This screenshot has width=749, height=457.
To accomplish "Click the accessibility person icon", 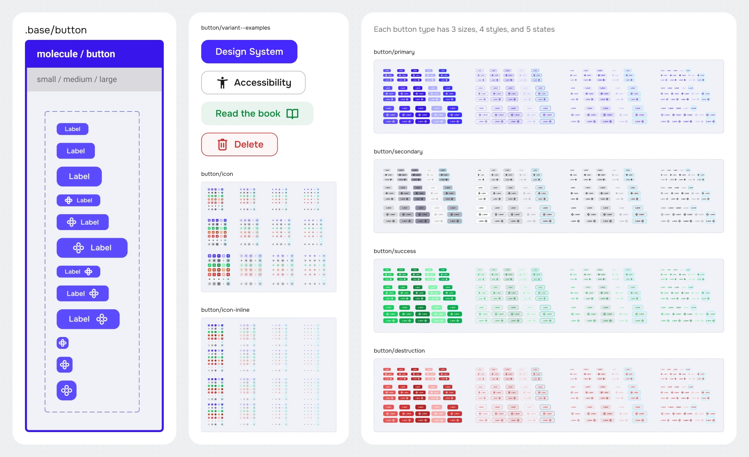I will point(222,83).
